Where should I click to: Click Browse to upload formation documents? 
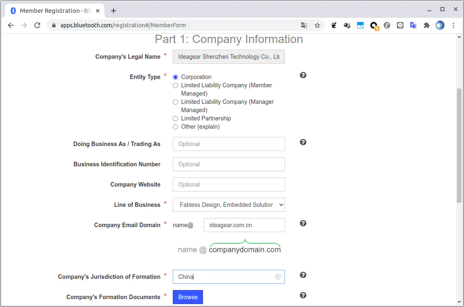click(188, 297)
